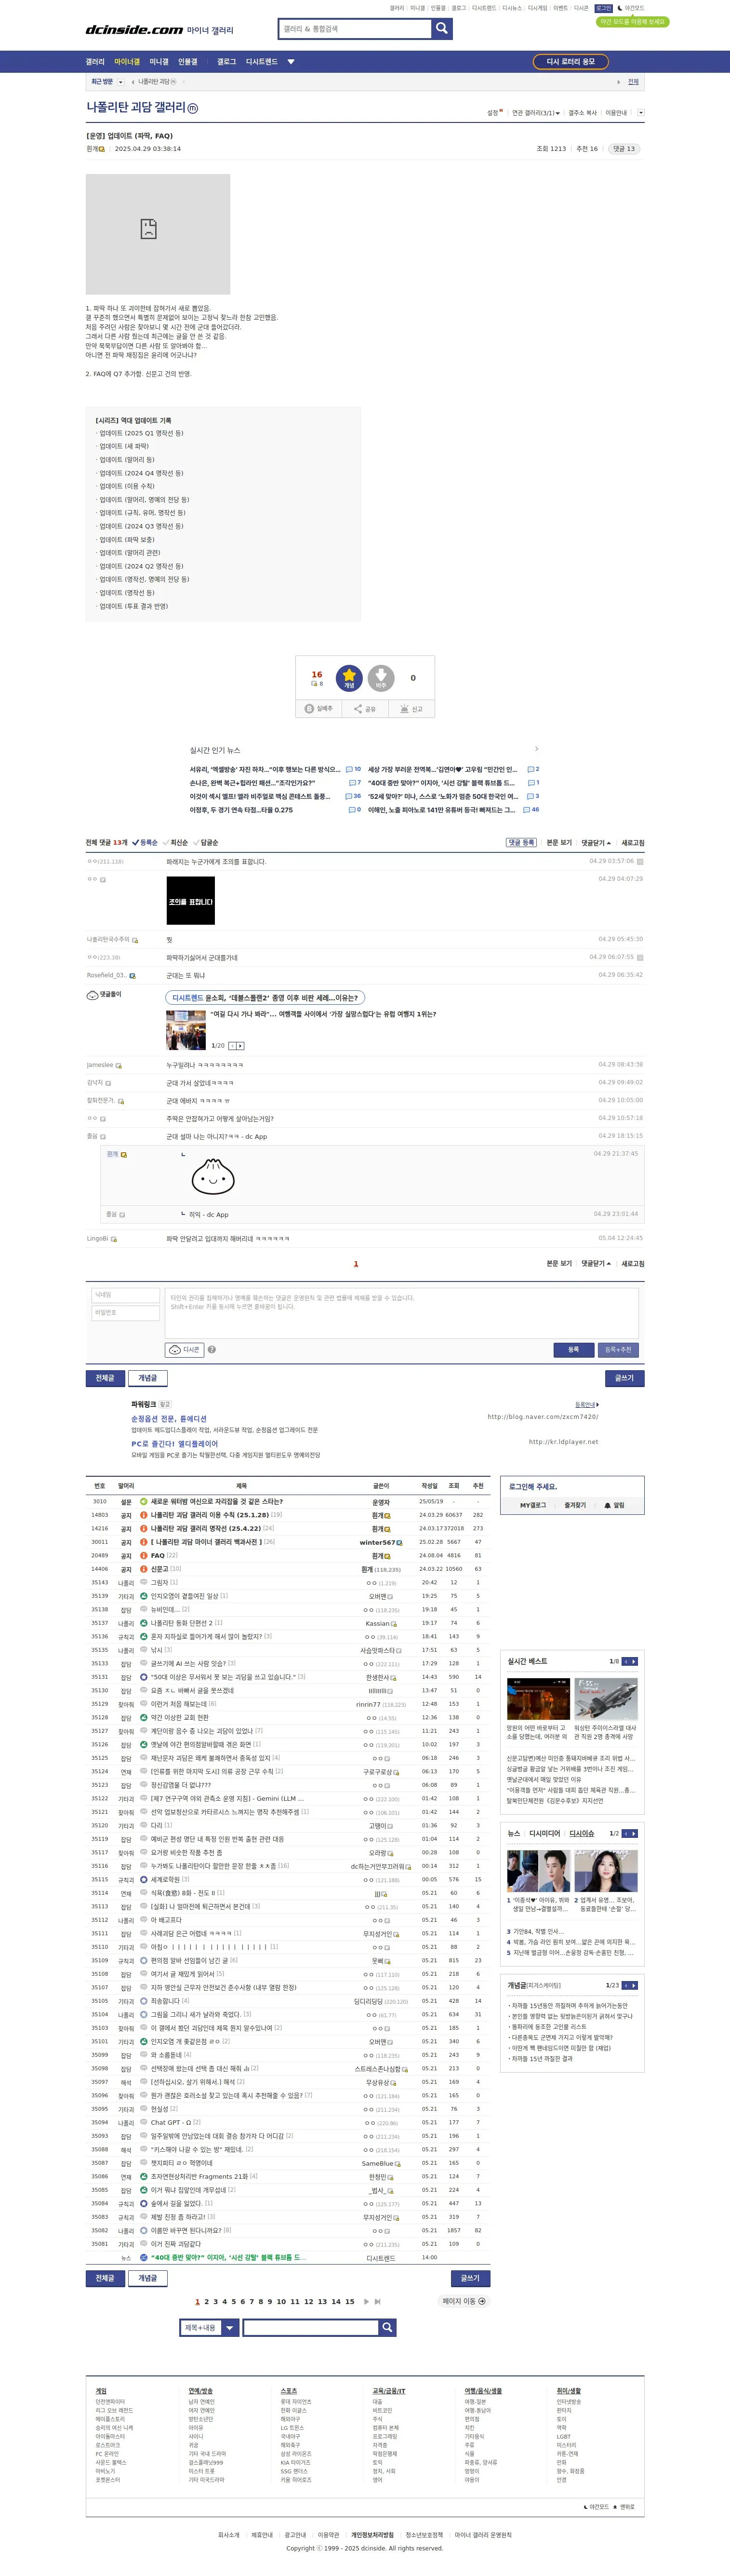This screenshot has height=2576, width=730.
Task: Open the 조의를 표합니다 dccon image
Action: click(x=190, y=901)
